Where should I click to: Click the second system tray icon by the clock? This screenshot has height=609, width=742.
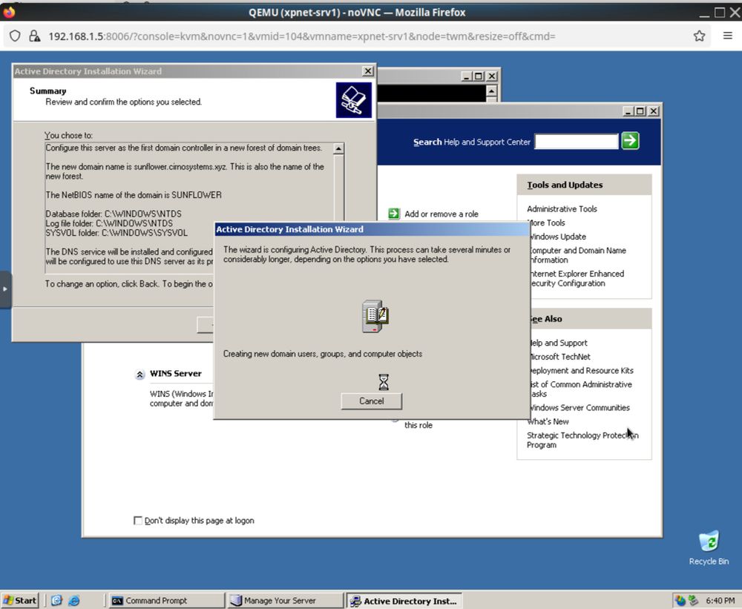[693, 601]
